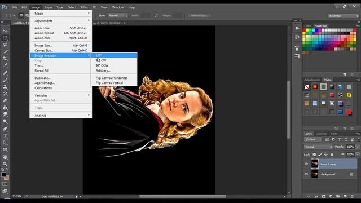The width and height of the screenshot is (361, 203).
Task: Open the History panel icon
Action: click(297, 37)
